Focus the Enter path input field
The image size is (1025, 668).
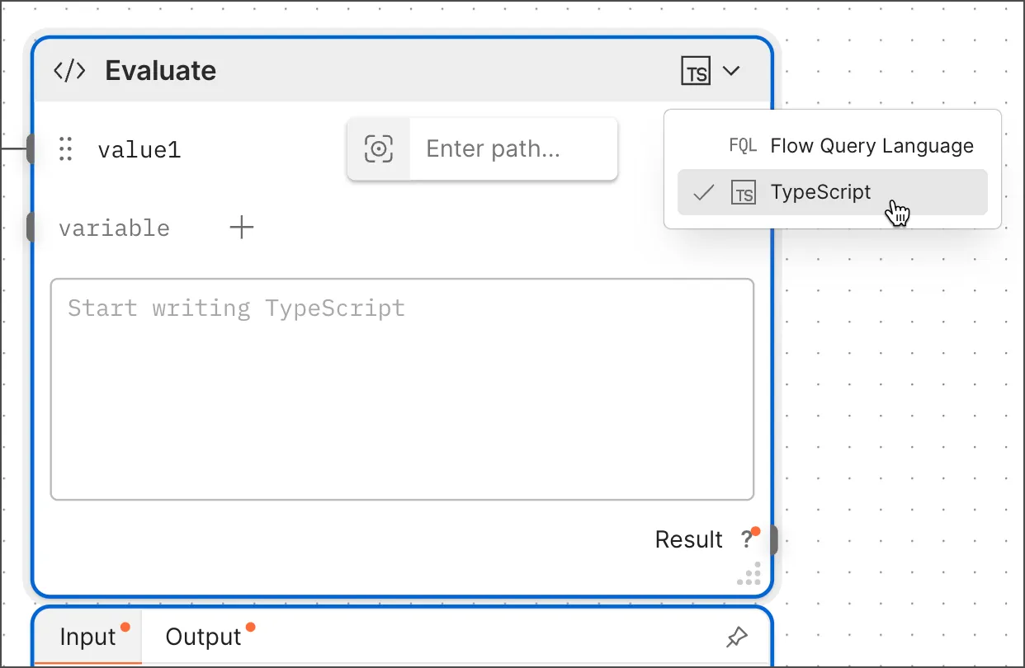point(513,149)
